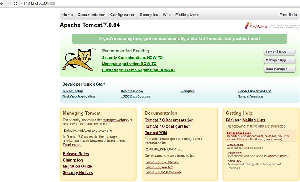Viewport: 300px width, 182px height.
Task: Open the tomcat-users mailing list link
Action: tap(235, 145)
